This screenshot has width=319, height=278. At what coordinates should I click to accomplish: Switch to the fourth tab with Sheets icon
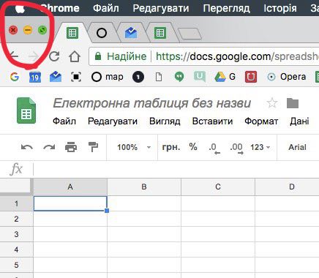tap(160, 33)
